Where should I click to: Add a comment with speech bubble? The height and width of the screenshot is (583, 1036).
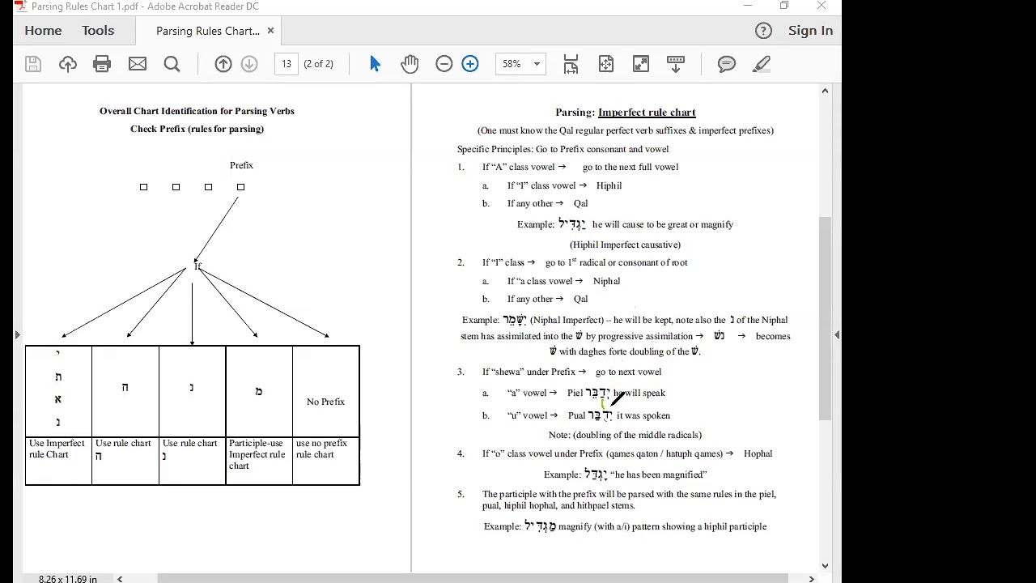[727, 64]
